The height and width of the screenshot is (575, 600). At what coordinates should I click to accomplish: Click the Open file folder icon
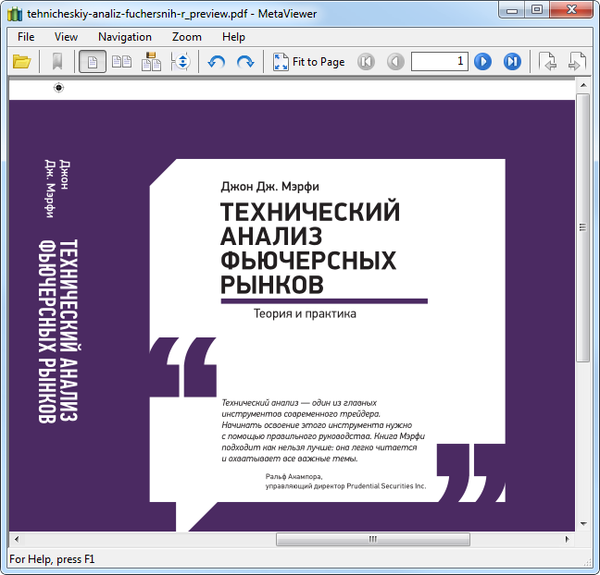[x=21, y=62]
